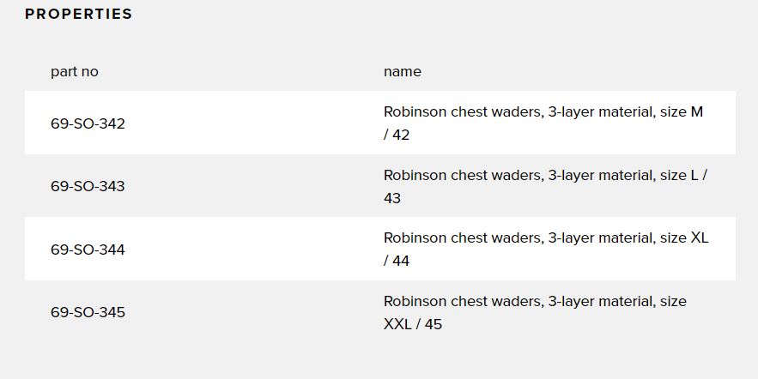Click the word "Robinson" in the 69-SO-343 row
The image size is (758, 379).
[415, 175]
